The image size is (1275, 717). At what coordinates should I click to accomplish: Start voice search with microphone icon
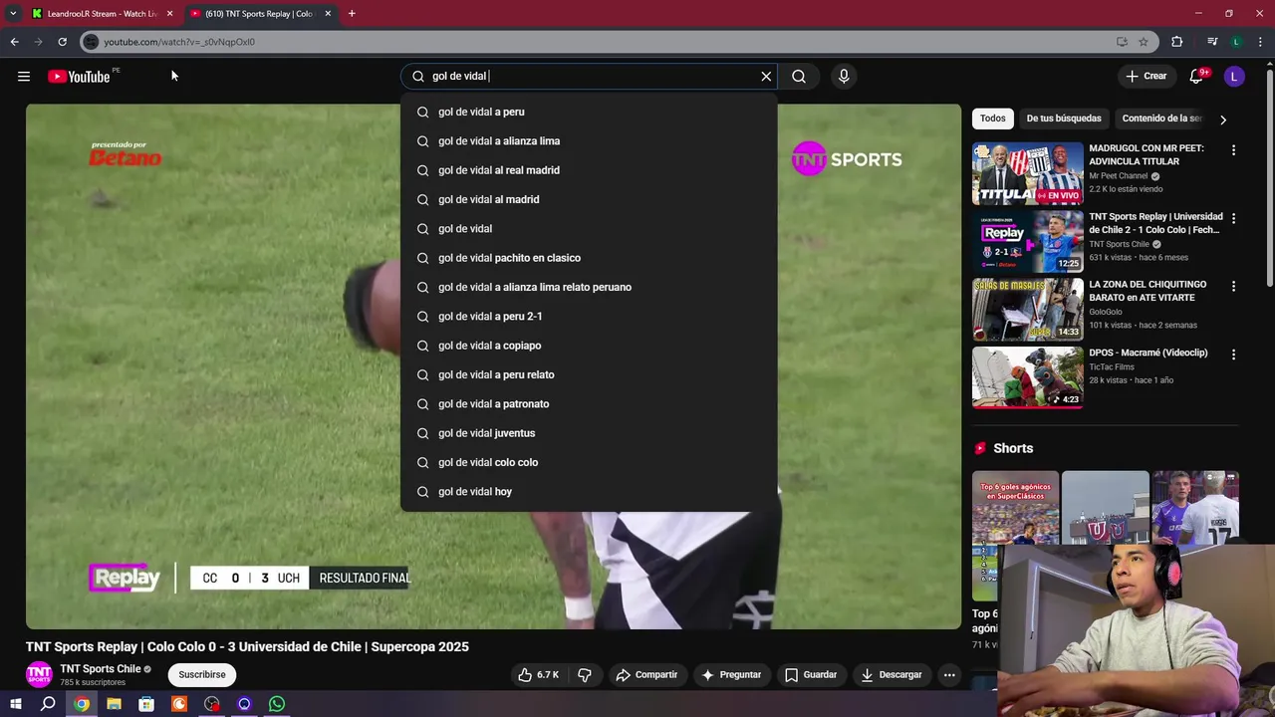tap(844, 76)
